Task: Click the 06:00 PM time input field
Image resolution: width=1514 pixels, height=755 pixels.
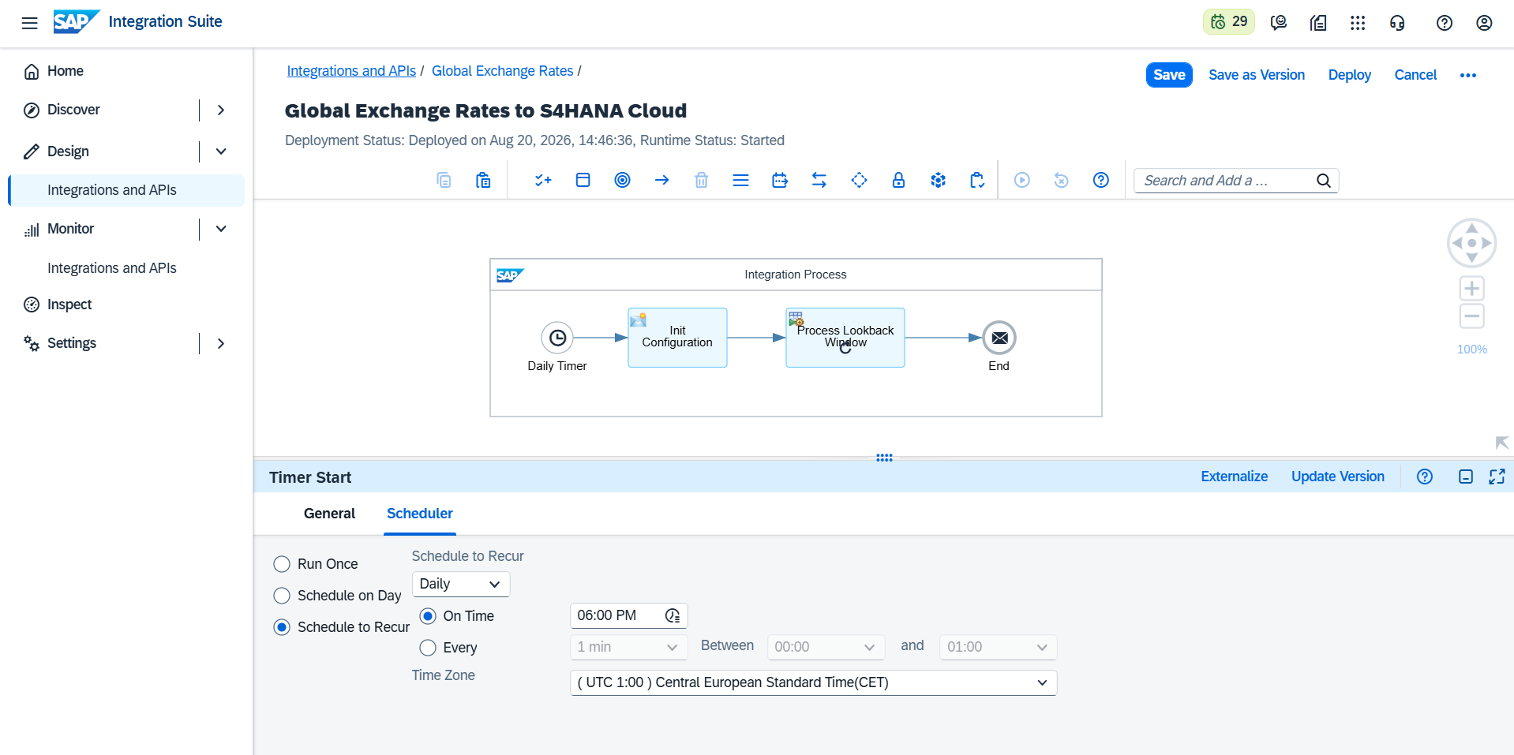Action: [628, 615]
